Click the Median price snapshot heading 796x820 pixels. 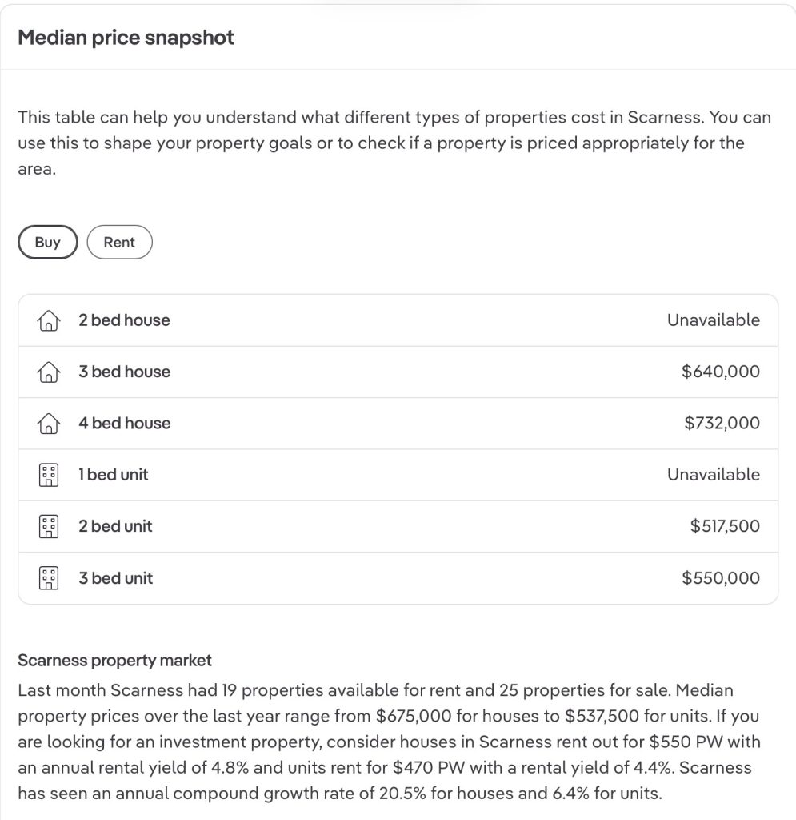coord(126,38)
